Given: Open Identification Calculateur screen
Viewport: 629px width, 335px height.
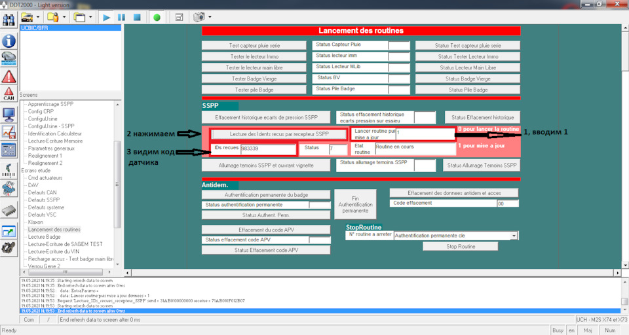Looking at the screenshot, I should (x=54, y=133).
